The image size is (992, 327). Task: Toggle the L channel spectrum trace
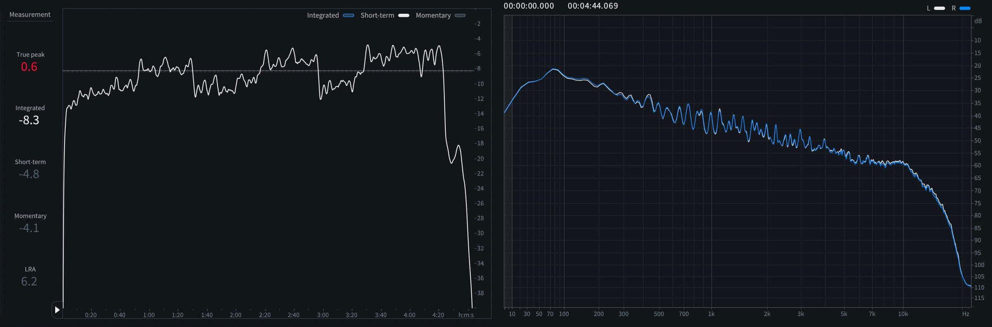click(935, 8)
